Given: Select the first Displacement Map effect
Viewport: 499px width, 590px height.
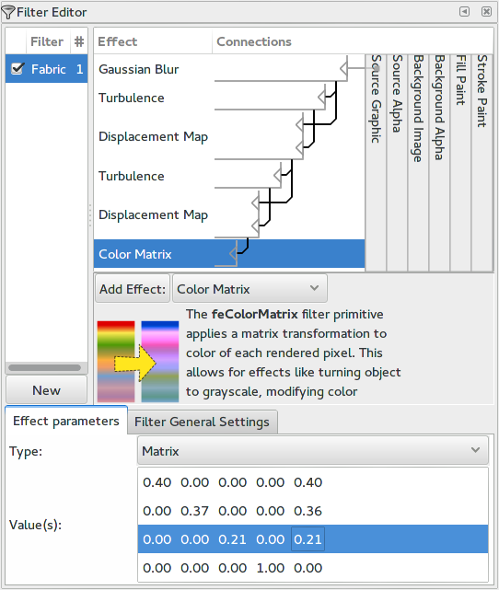Looking at the screenshot, I should pyautogui.click(x=153, y=136).
